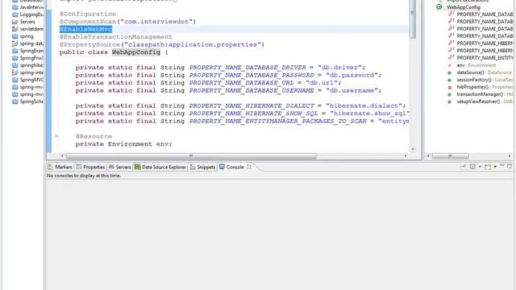This screenshot has width=516, height=290.
Task: Click the SpringSche project folder icon
Action: [x=15, y=101]
